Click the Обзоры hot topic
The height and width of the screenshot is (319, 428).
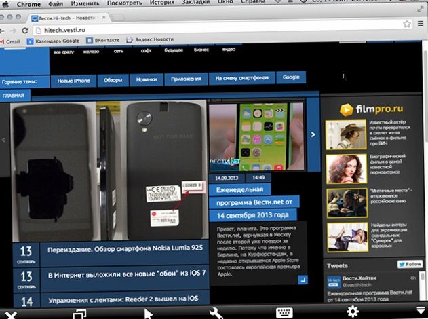pos(113,80)
